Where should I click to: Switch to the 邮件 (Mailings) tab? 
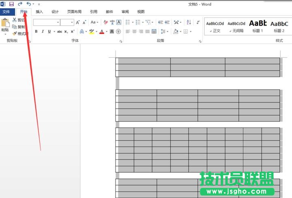pos(109,12)
